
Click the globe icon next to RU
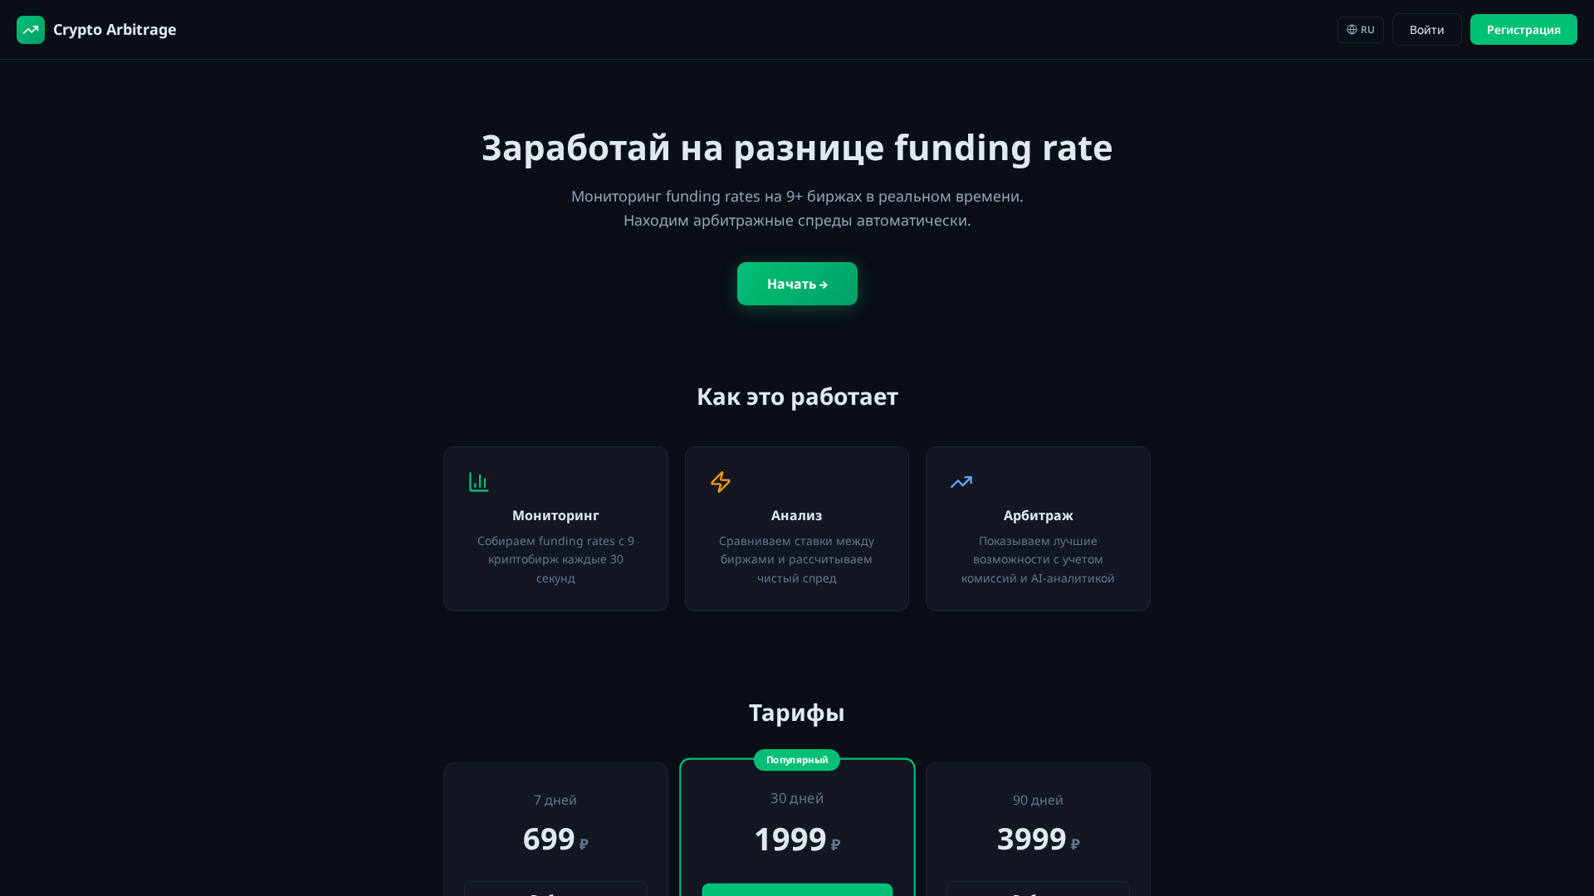tap(1352, 29)
